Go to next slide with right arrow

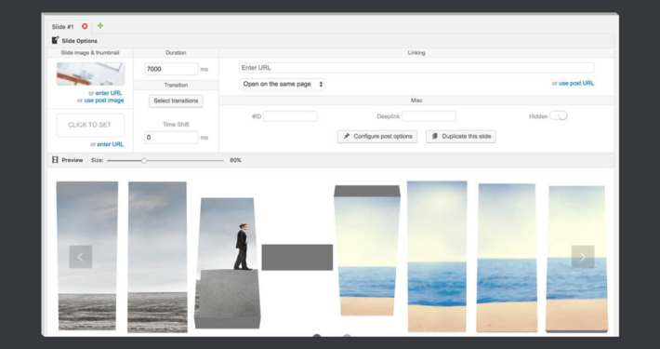point(583,257)
